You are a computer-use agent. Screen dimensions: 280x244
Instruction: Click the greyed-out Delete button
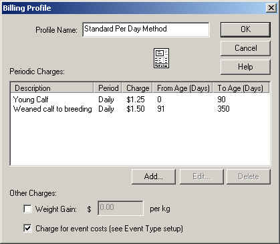(x=249, y=176)
